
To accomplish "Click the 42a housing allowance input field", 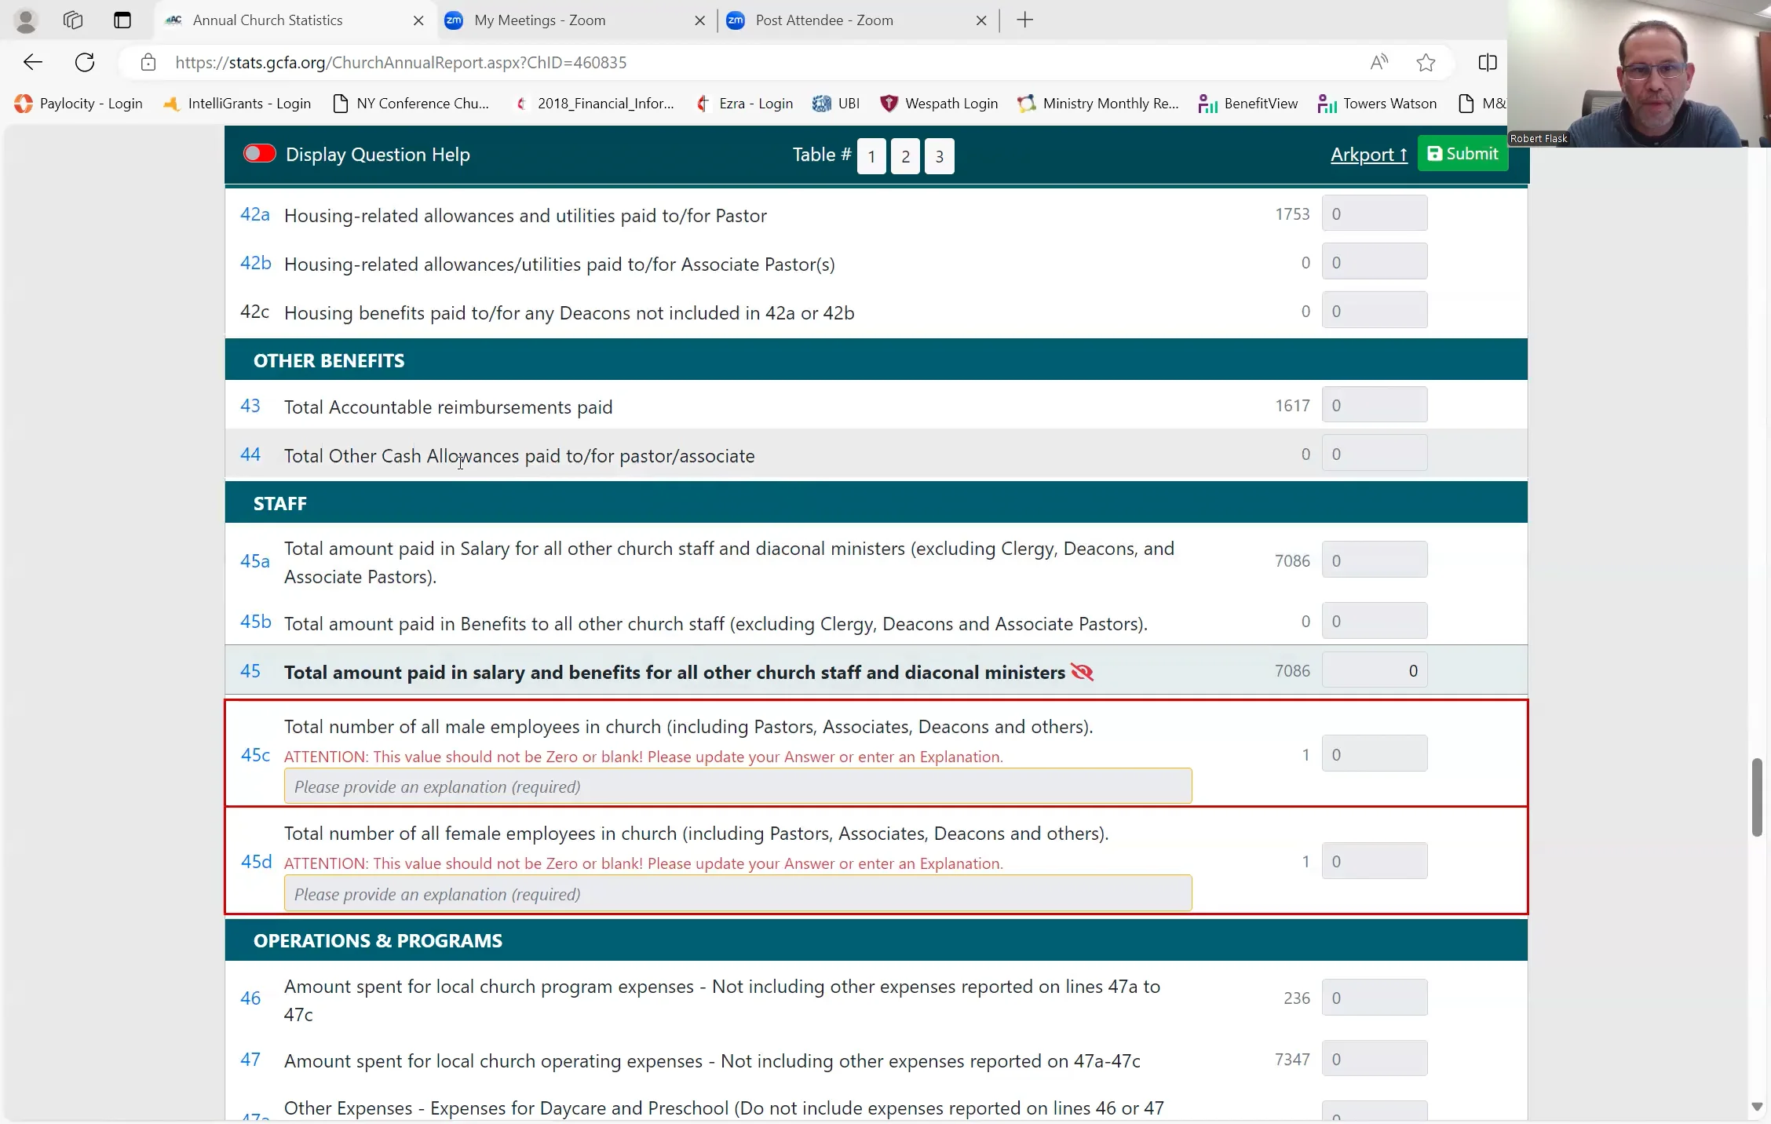I will [1374, 213].
